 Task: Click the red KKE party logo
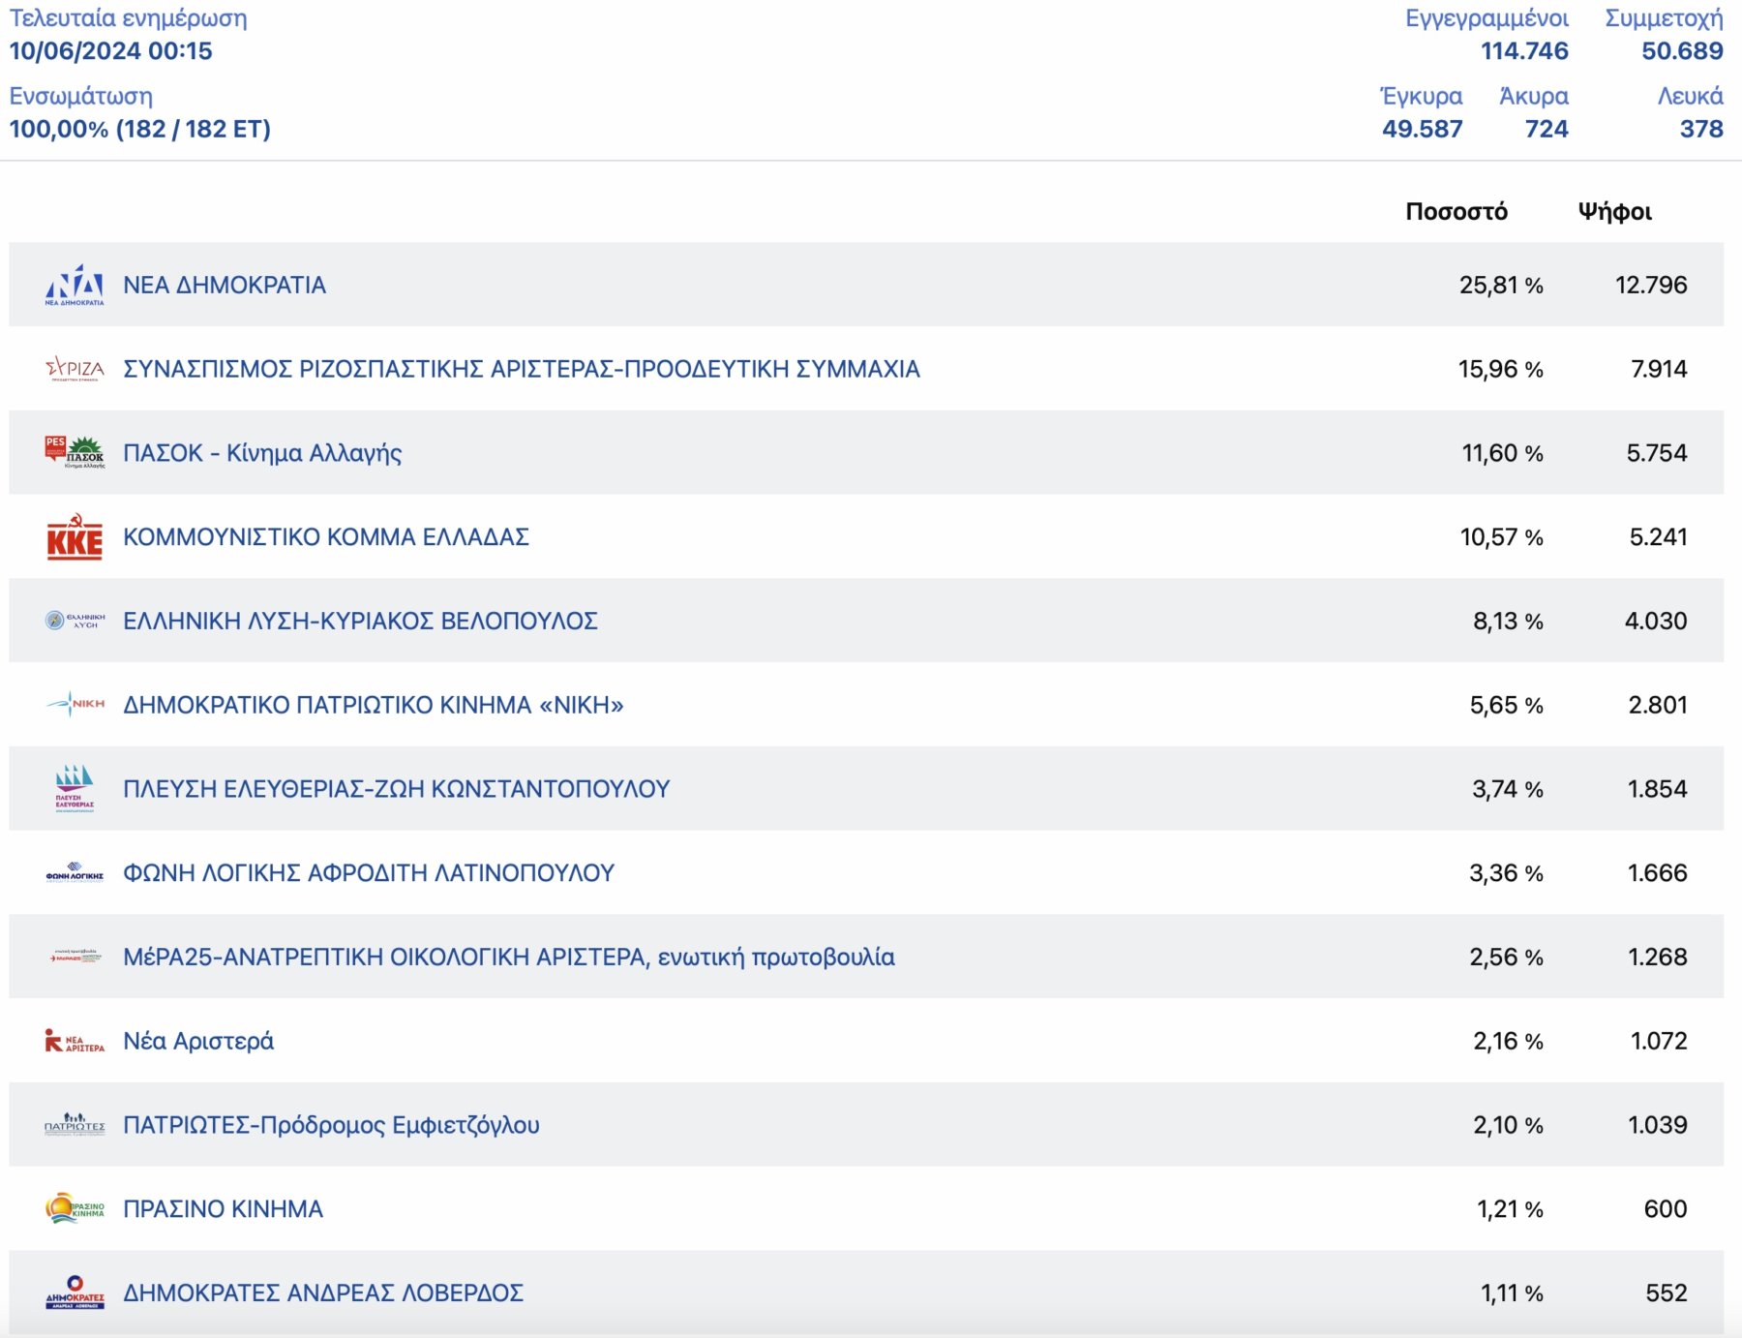coord(75,537)
